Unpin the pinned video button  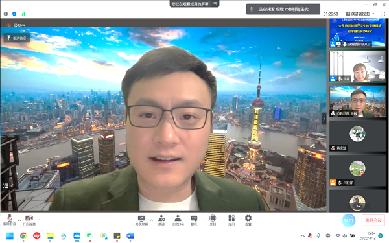17,38
